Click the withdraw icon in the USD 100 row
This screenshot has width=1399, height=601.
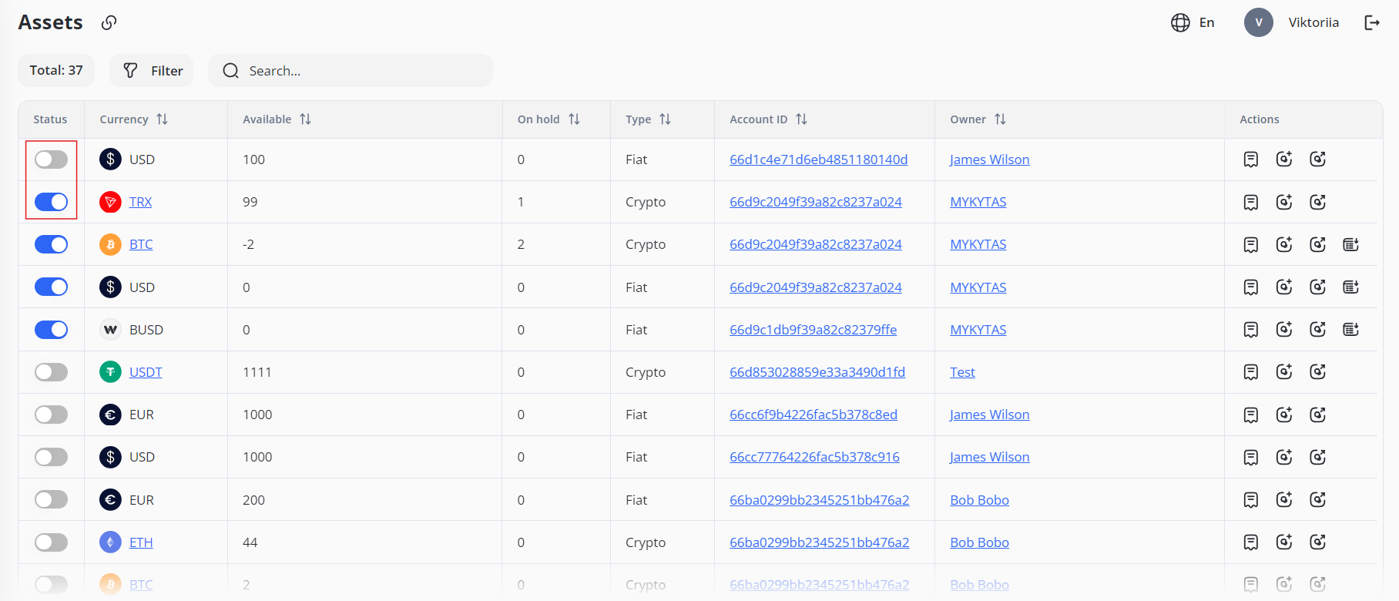coord(1318,159)
